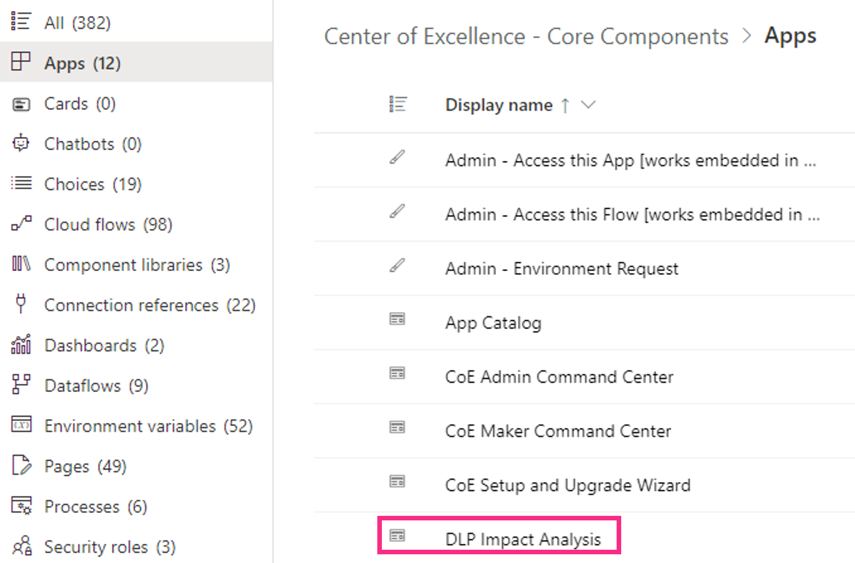This screenshot has height=563, width=855.
Task: Click the Cloud flows icon
Action: (x=21, y=224)
